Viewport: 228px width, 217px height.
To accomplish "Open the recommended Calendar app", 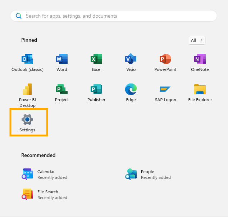I will point(44,174).
